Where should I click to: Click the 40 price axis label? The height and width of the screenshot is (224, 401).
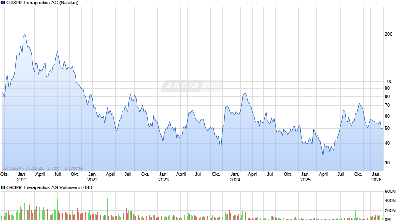pos(387,143)
